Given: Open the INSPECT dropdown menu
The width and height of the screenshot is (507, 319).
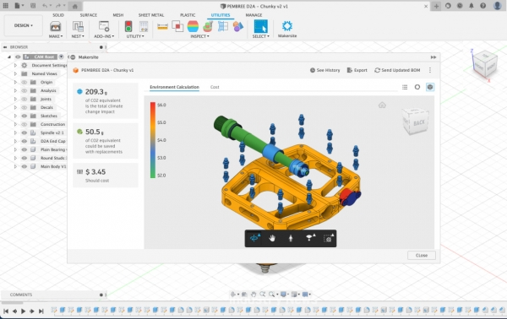Looking at the screenshot, I should click(199, 36).
